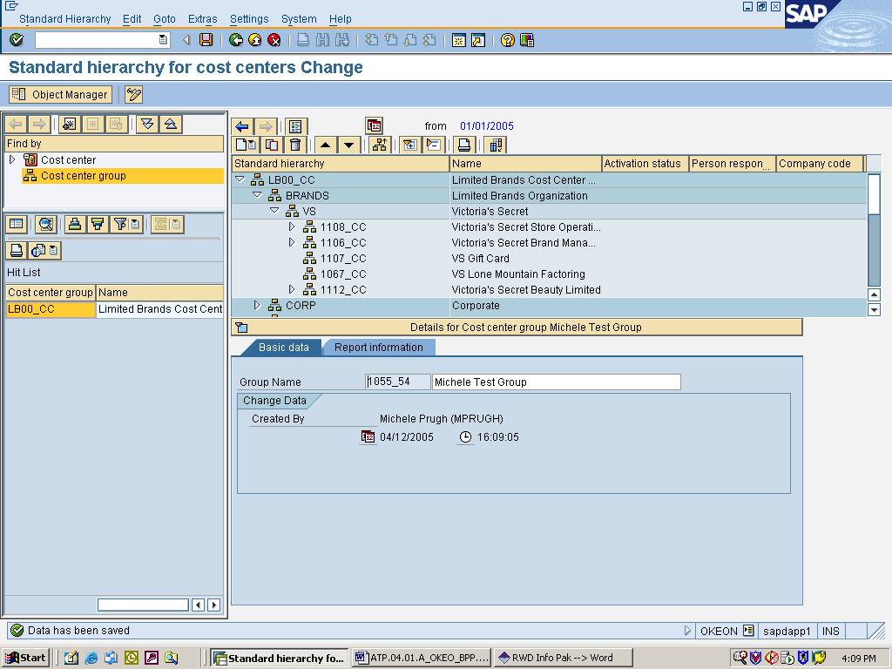Move the selected node up
Screen dimensions: 892x669
[326, 145]
